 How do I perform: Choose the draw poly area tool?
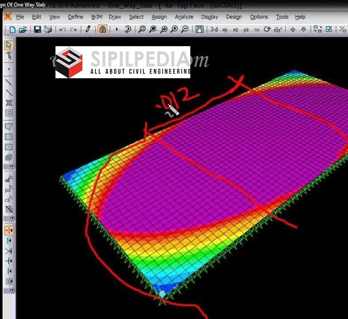click(9, 126)
